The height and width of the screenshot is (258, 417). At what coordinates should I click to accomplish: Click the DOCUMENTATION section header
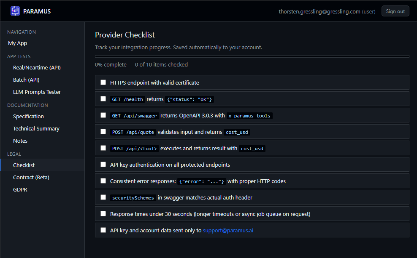(28, 105)
